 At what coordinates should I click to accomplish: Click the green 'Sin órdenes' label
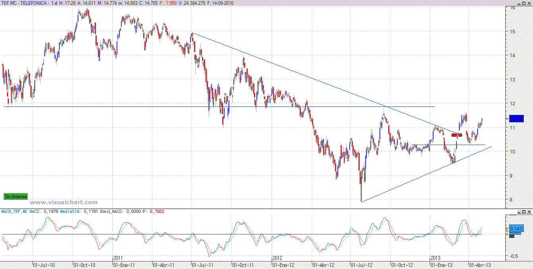(x=16, y=196)
